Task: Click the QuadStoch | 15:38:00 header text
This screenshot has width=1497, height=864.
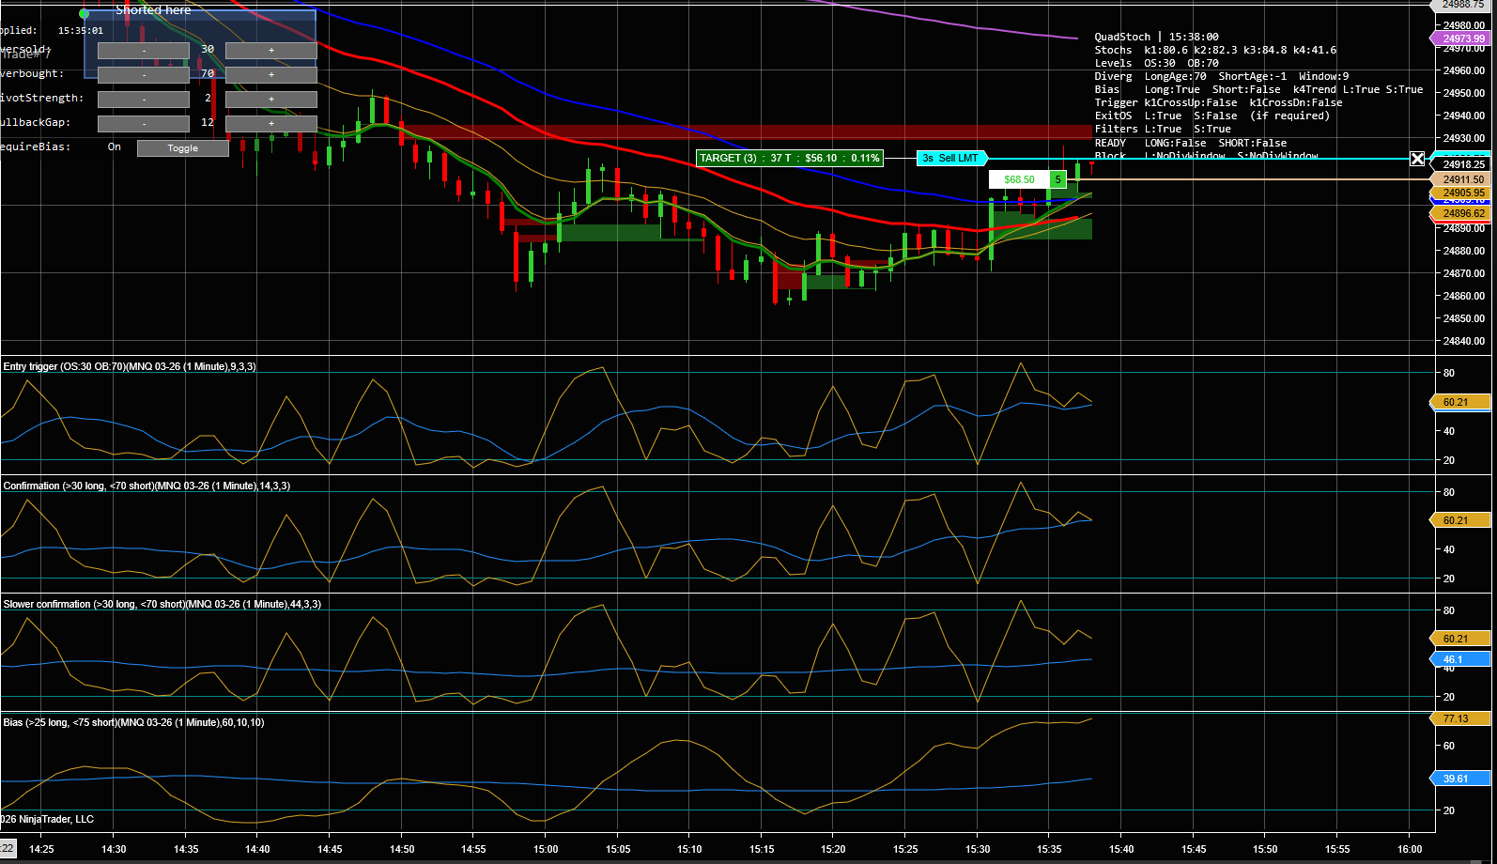Action: tap(1156, 37)
